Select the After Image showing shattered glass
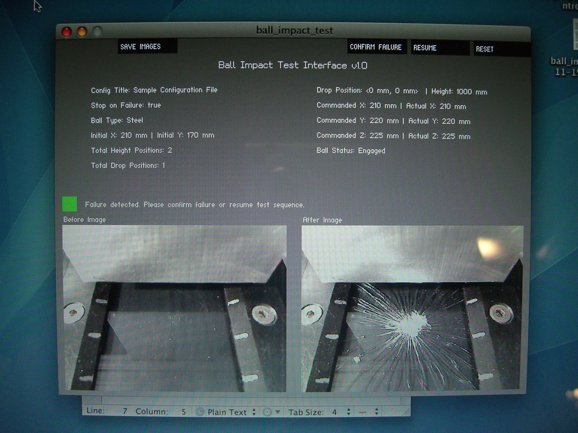The height and width of the screenshot is (433, 578). tap(412, 308)
